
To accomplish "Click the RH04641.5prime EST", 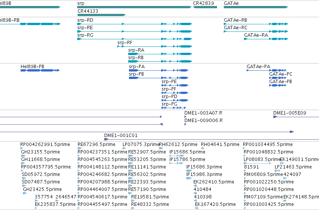I will tap(202, 148).
